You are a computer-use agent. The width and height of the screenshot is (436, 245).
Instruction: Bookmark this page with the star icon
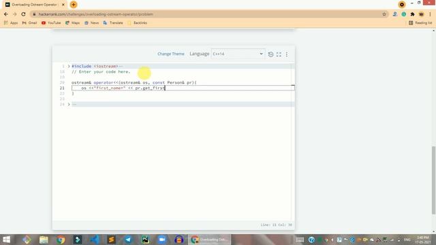tap(384, 14)
